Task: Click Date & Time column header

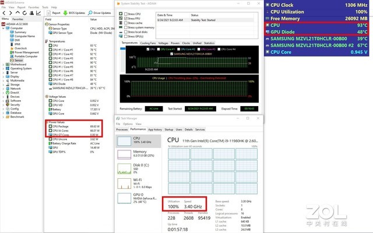Action: point(164,15)
